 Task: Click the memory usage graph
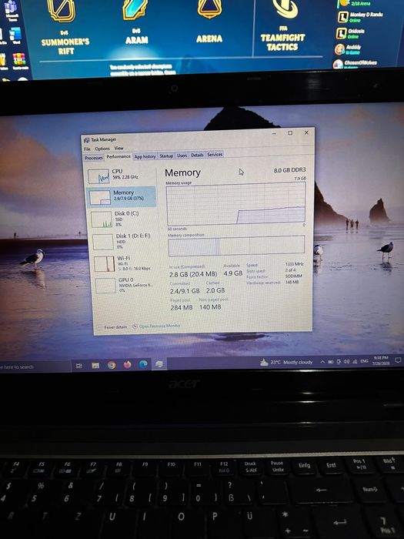point(235,203)
